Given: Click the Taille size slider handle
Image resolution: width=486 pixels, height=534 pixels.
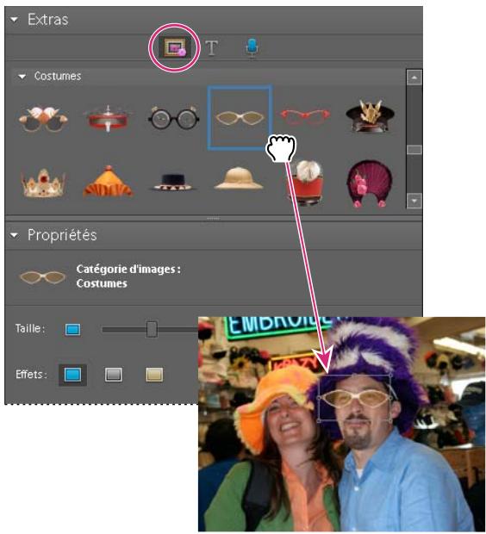Looking at the screenshot, I should click(152, 329).
